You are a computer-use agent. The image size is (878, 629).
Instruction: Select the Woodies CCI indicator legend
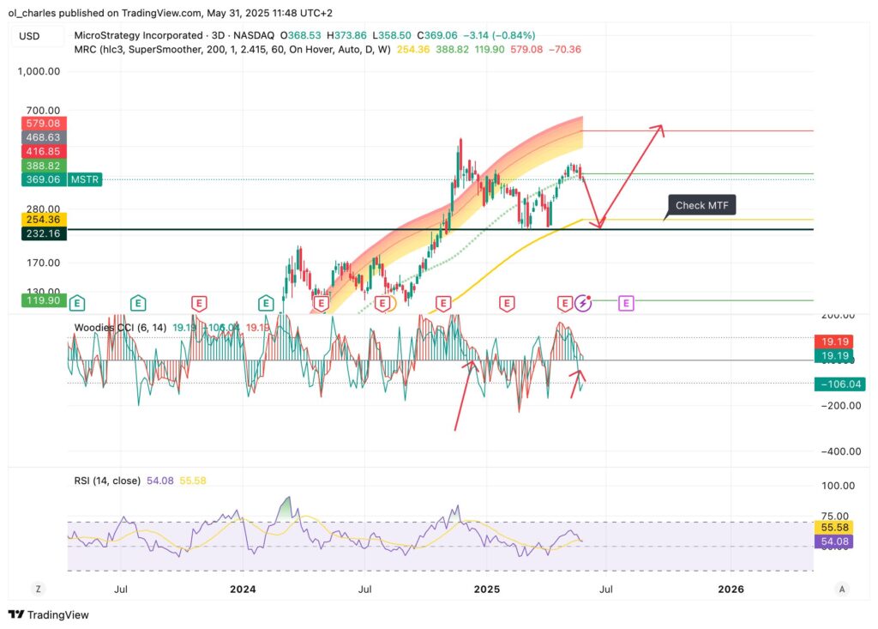click(x=121, y=327)
